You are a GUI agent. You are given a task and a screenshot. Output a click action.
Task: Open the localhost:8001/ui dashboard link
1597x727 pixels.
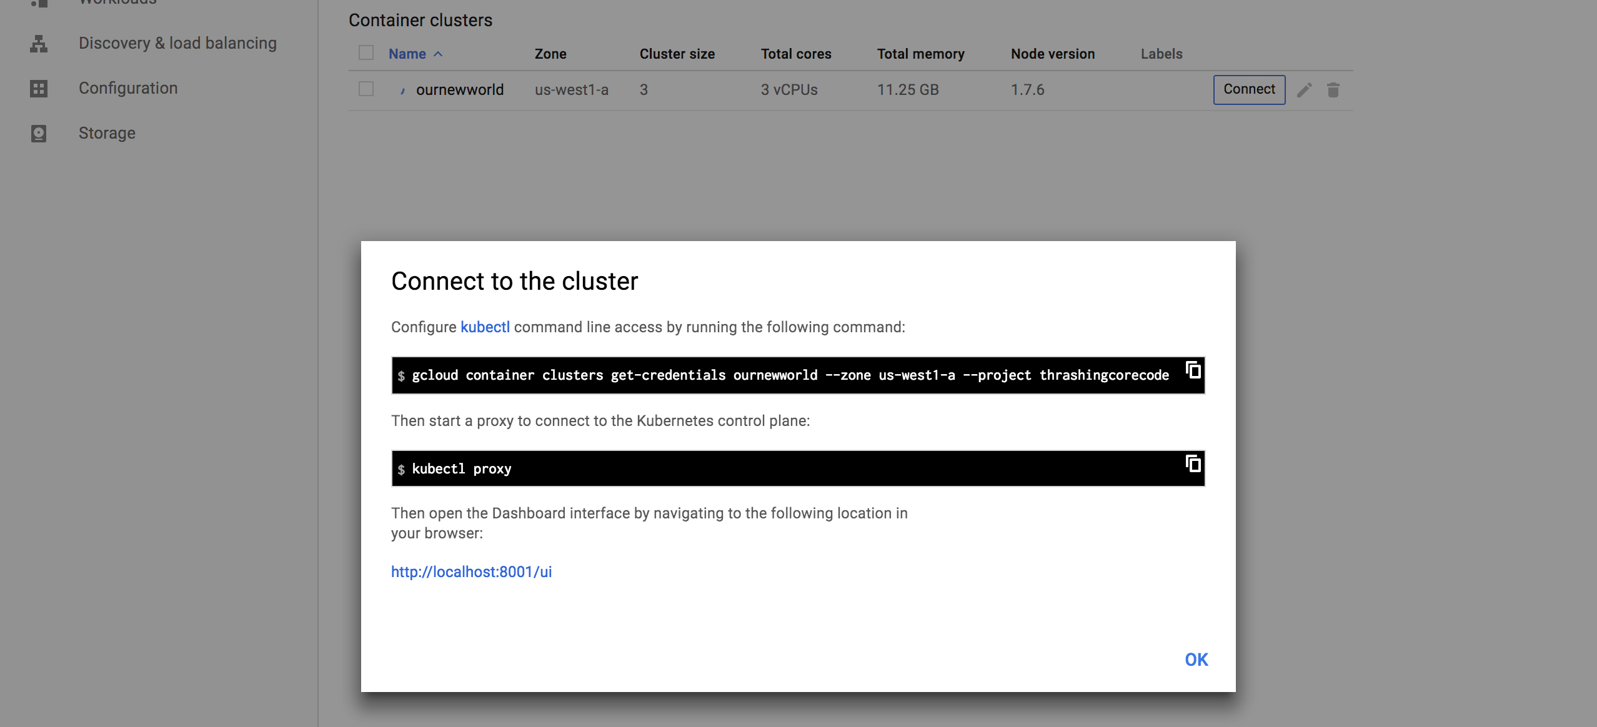471,571
